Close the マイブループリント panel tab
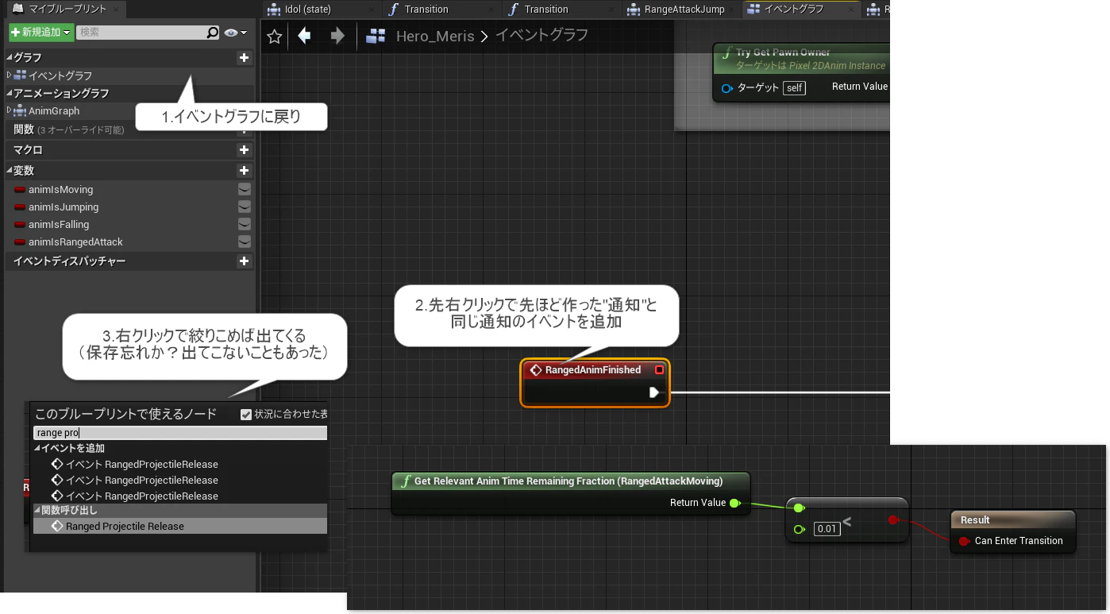Image resolution: width=1110 pixels, height=614 pixels. point(115,10)
